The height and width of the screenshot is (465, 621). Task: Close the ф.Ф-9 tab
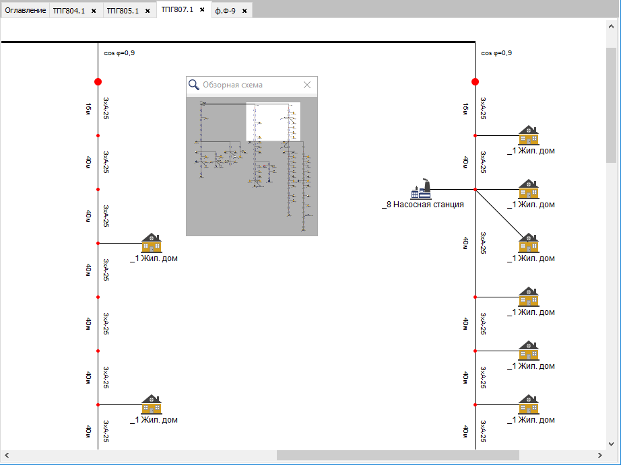(244, 11)
